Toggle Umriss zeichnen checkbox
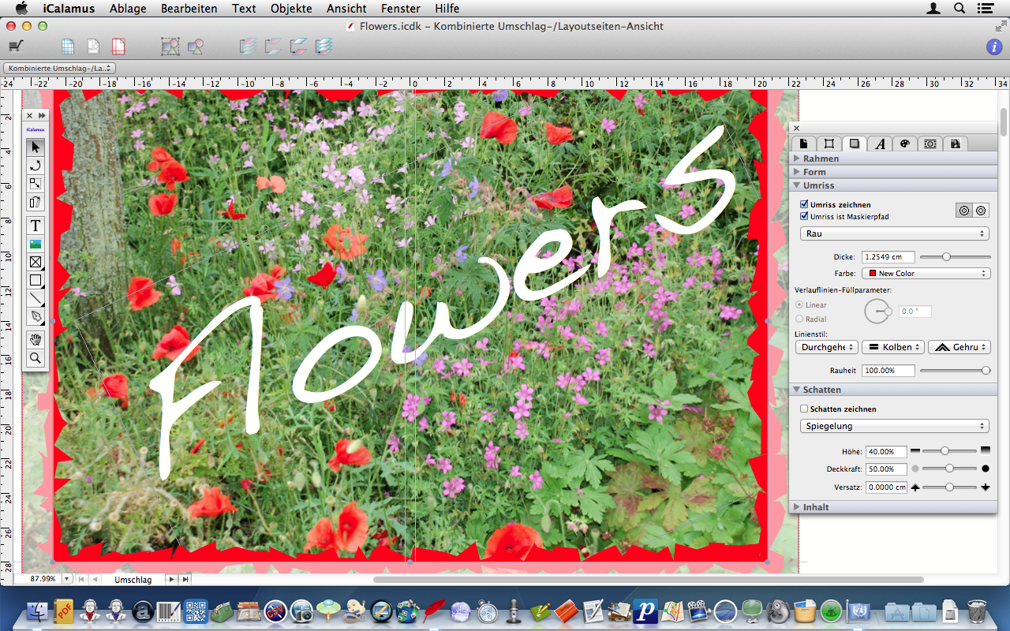Screen dimensions: 1010x631 [804, 204]
